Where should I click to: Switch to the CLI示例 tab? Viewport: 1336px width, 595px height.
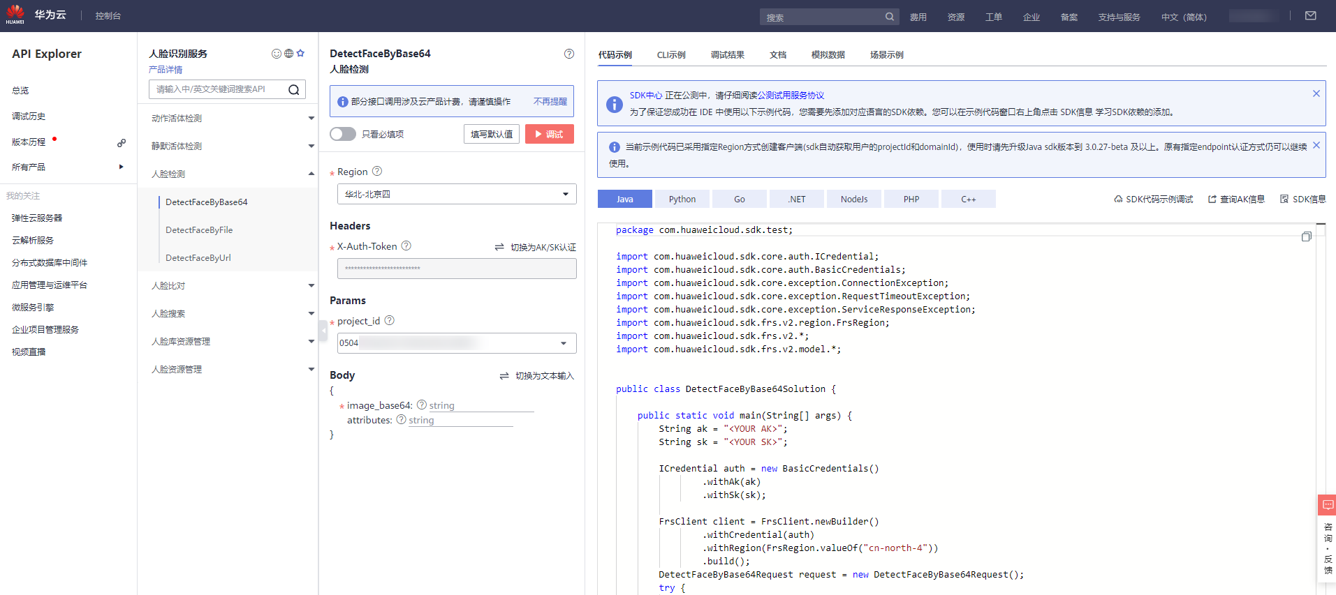(671, 54)
